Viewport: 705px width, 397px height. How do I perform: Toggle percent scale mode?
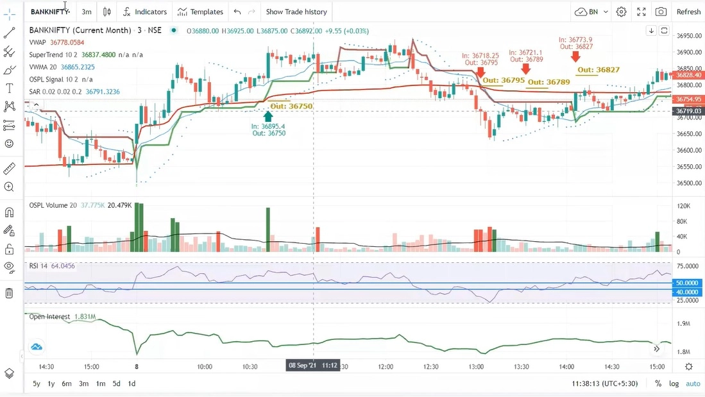tap(658, 384)
